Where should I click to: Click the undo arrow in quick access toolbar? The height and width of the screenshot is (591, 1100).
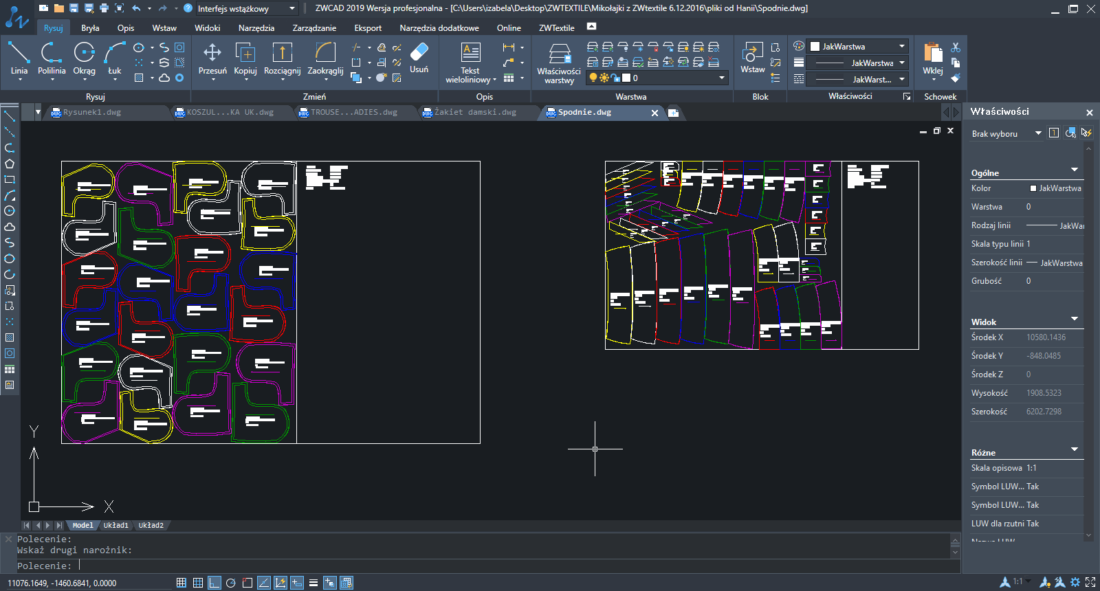pyautogui.click(x=136, y=8)
